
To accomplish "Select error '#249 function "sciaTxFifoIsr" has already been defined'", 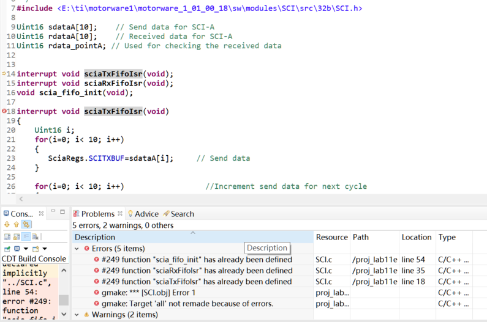I will tap(197, 282).
